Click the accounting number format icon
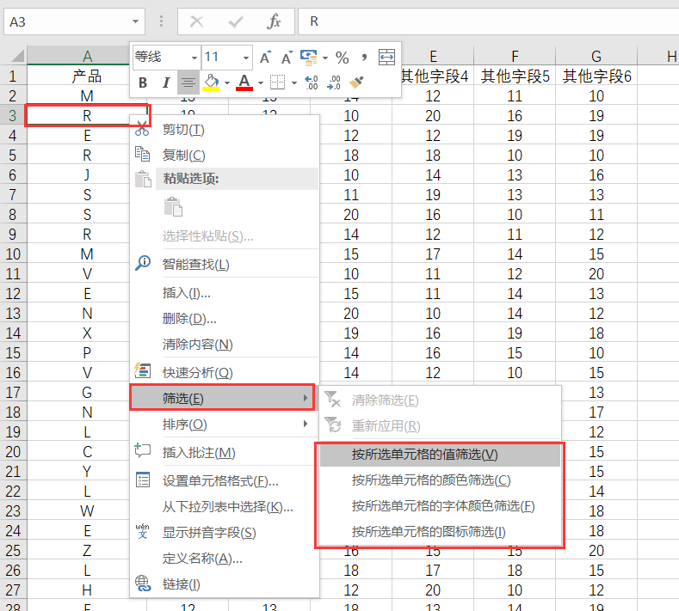 pos(309,57)
